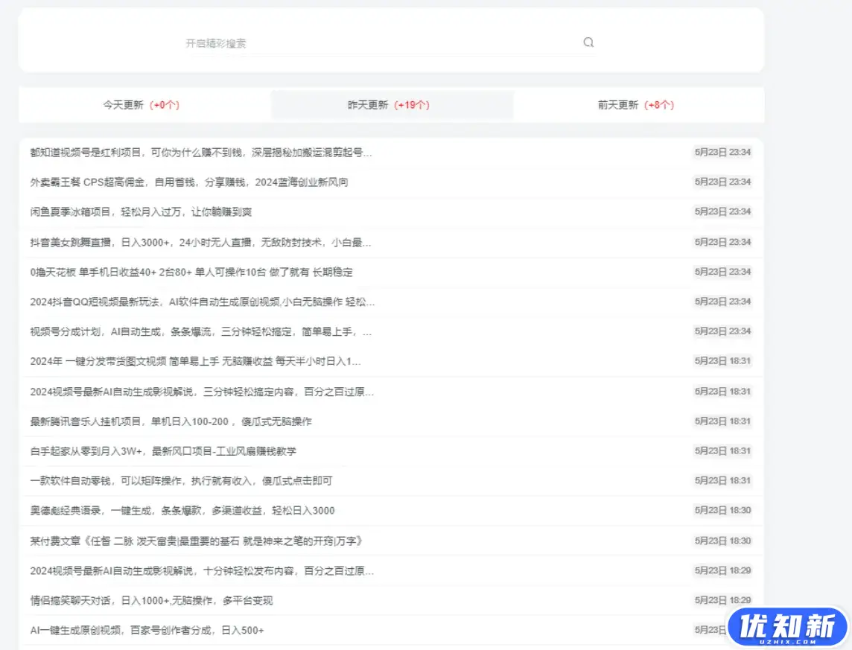This screenshot has height=650, width=852.
Task: Open the 都知道视频号是红利项目 article
Action: click(197, 153)
